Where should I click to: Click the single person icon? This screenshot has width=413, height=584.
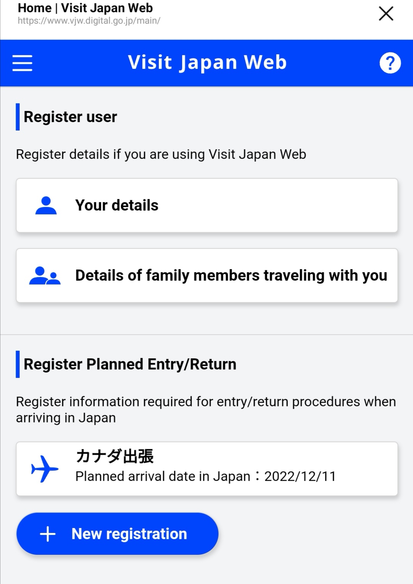46,205
